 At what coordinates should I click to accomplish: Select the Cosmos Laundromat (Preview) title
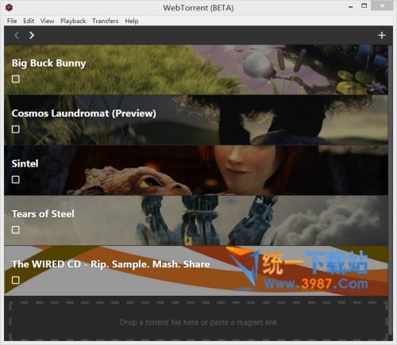[x=84, y=113]
